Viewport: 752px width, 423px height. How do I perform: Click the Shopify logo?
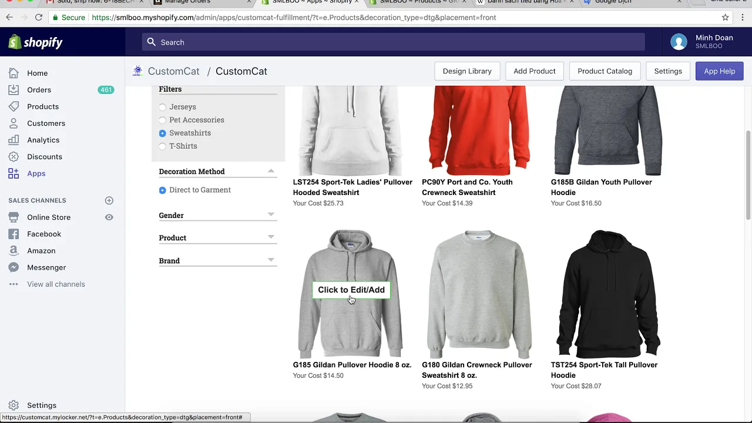point(35,42)
